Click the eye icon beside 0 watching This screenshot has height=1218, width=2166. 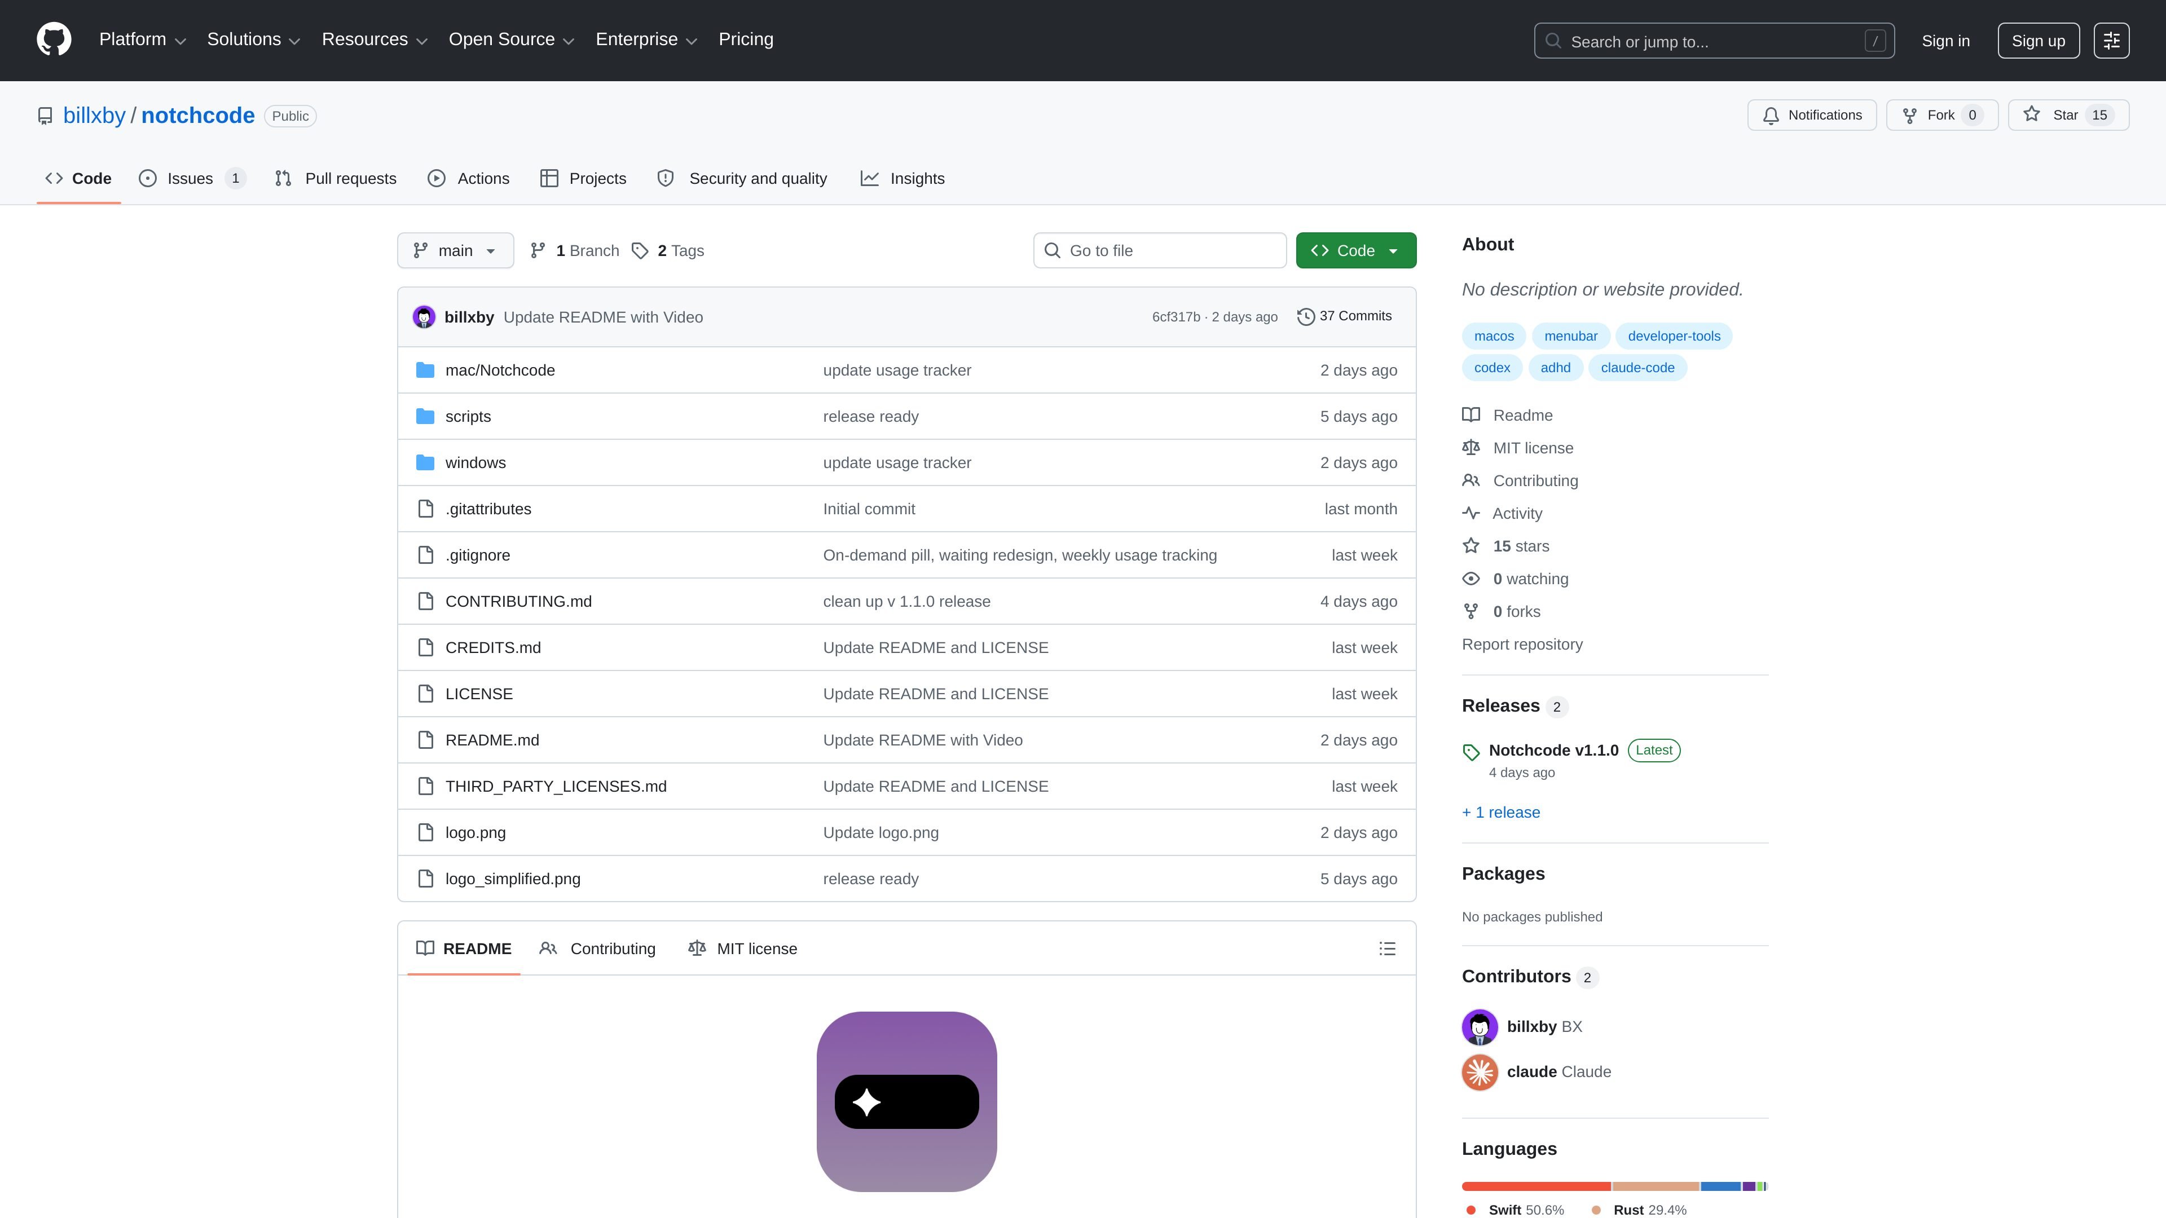(x=1471, y=579)
